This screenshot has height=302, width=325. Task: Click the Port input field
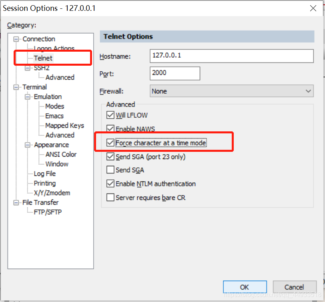tap(175, 73)
